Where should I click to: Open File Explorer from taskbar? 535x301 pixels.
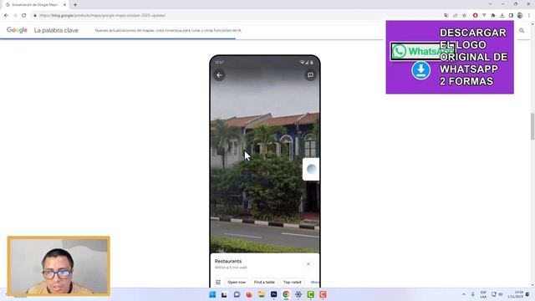tap(262, 294)
